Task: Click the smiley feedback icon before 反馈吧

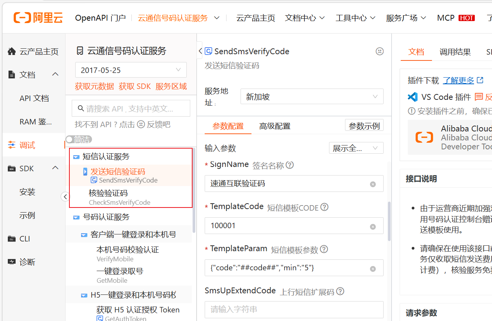Action: [141, 124]
